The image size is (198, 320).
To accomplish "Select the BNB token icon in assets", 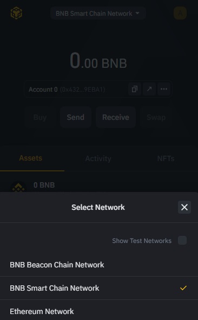I will (x=18, y=187).
